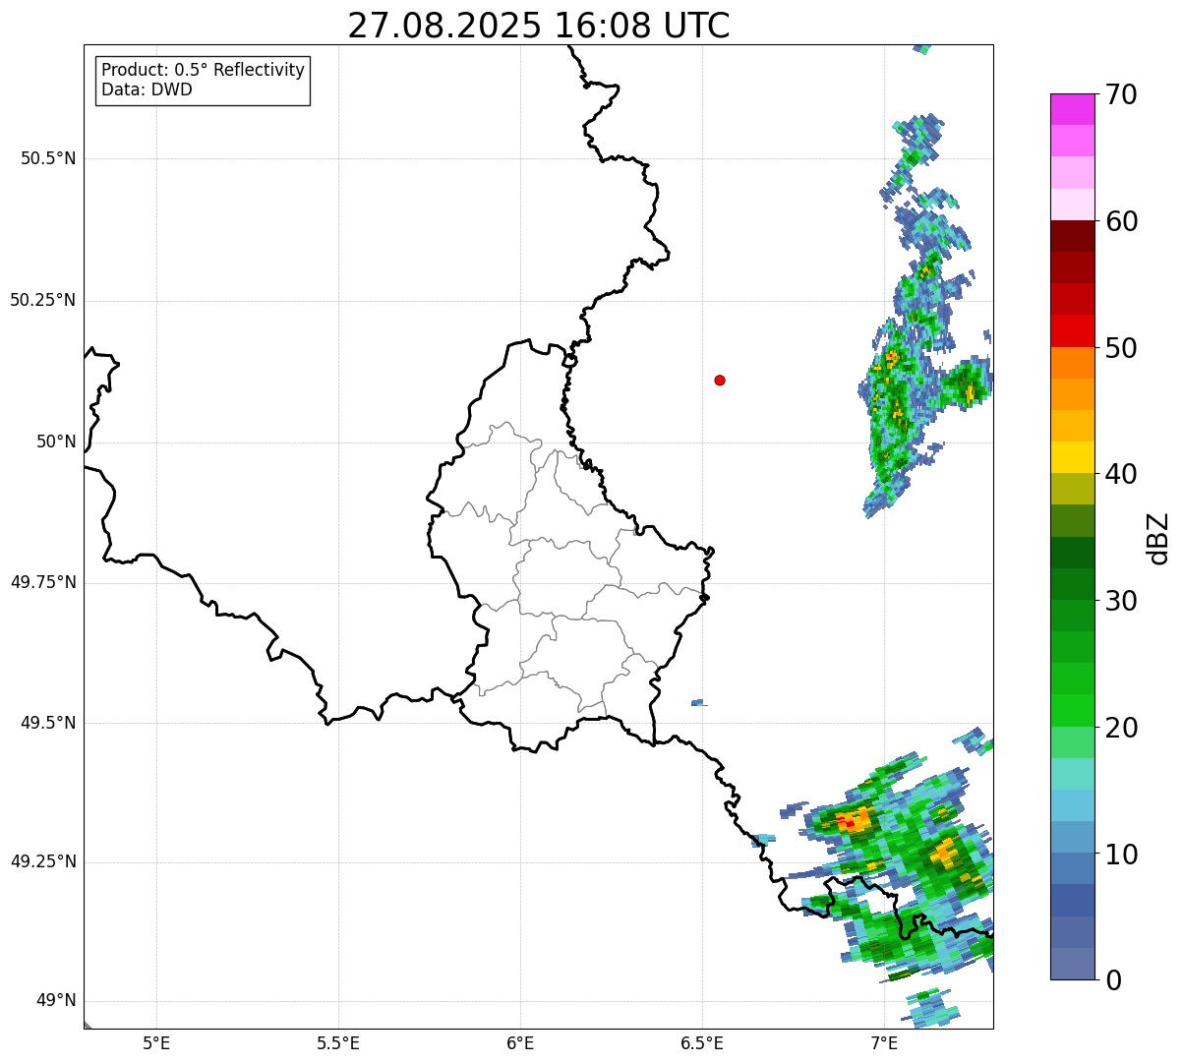Click the colorbar tick label "20"
Viewport: 1182px width, 1063px height.
coord(1121,728)
